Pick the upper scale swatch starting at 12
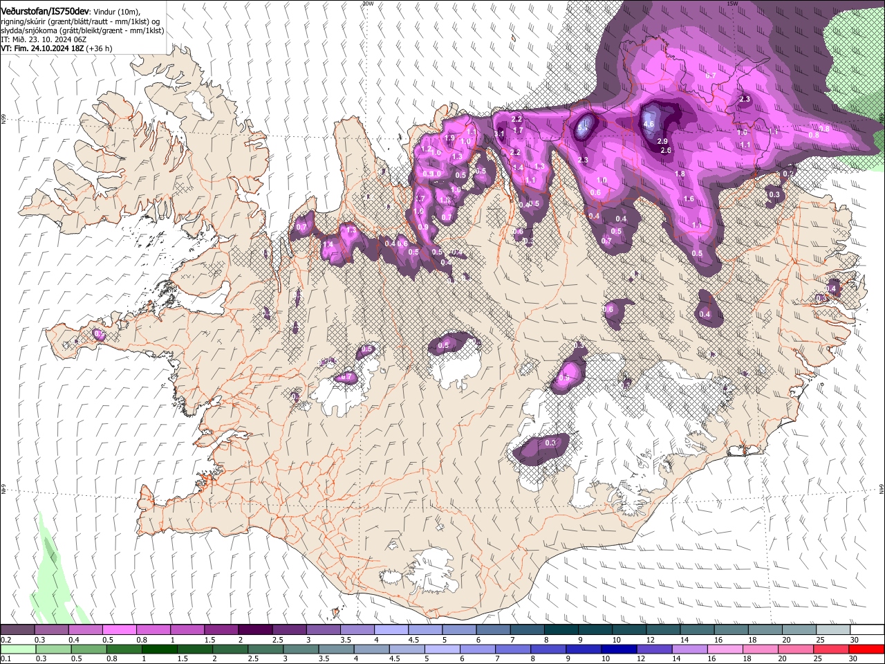Screen dimensions: 885x664 663,629
